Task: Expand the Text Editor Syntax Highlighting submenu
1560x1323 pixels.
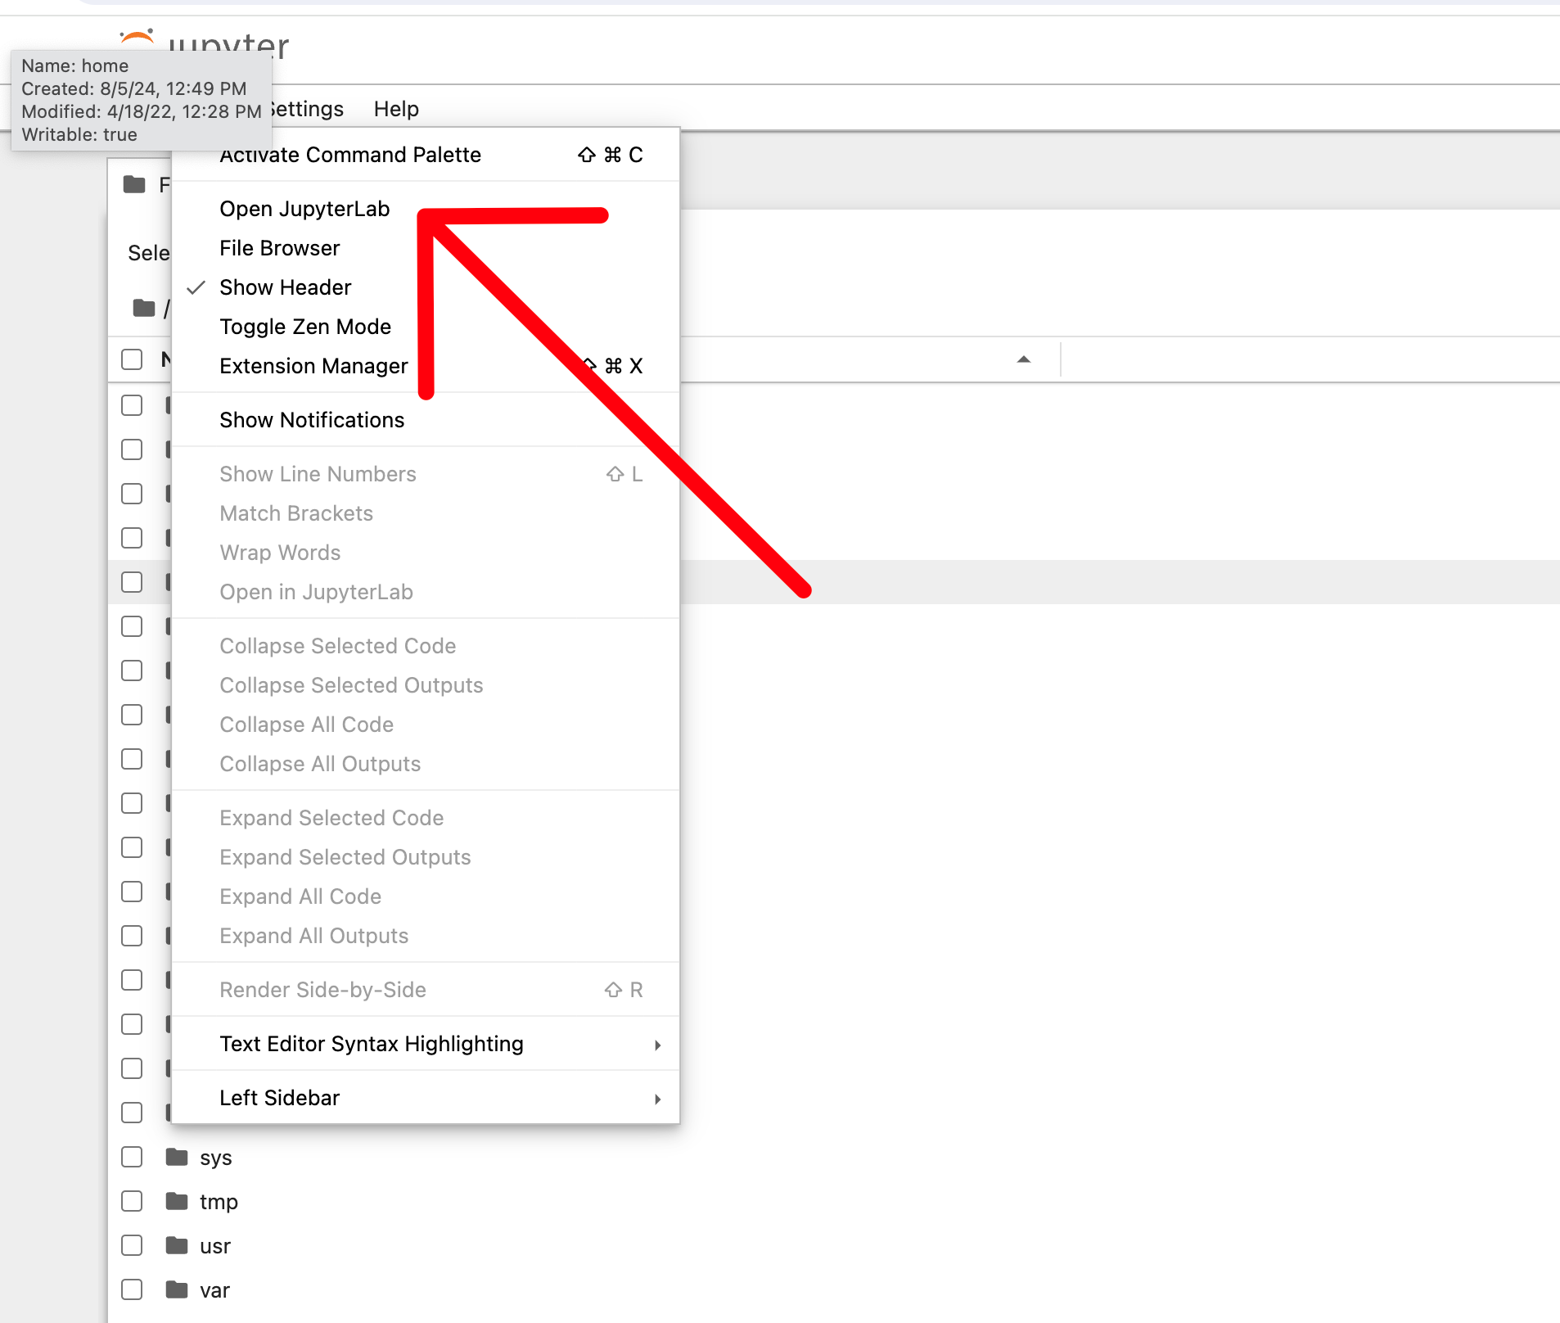Action: pos(426,1044)
